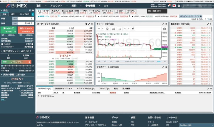Open XBT (ビットコイン) ガイド button
214x127 pixels.
tap(191, 16)
